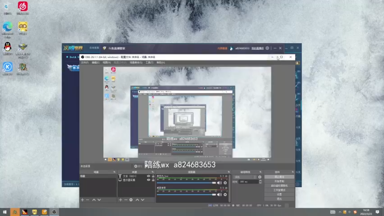384x216 pixels.
Task: Open the 帮助 menu in OBS
Action: (x=161, y=63)
